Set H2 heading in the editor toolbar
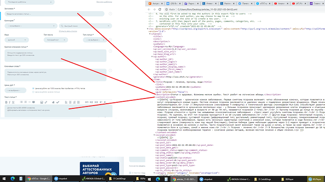This screenshot has width=325, height=182. [x=91, y=102]
